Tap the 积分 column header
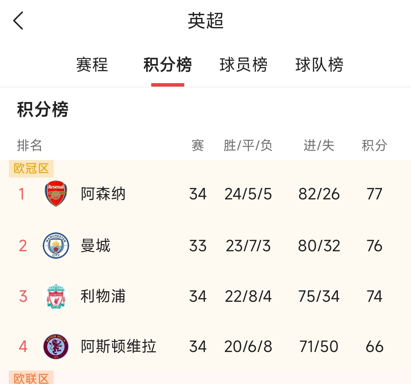The image size is (411, 384). point(374,146)
